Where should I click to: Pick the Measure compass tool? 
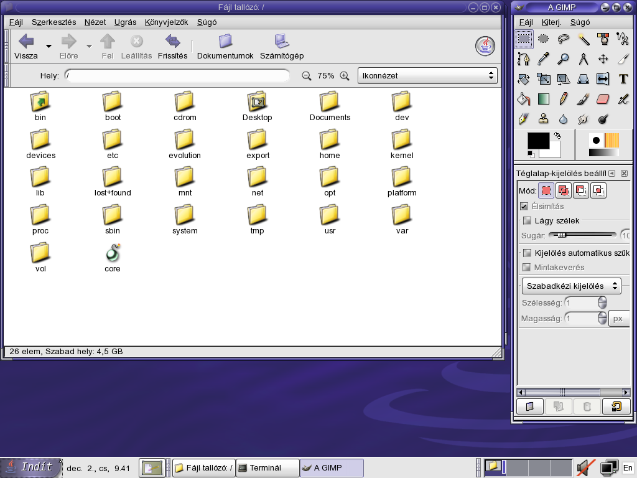pyautogui.click(x=584, y=59)
